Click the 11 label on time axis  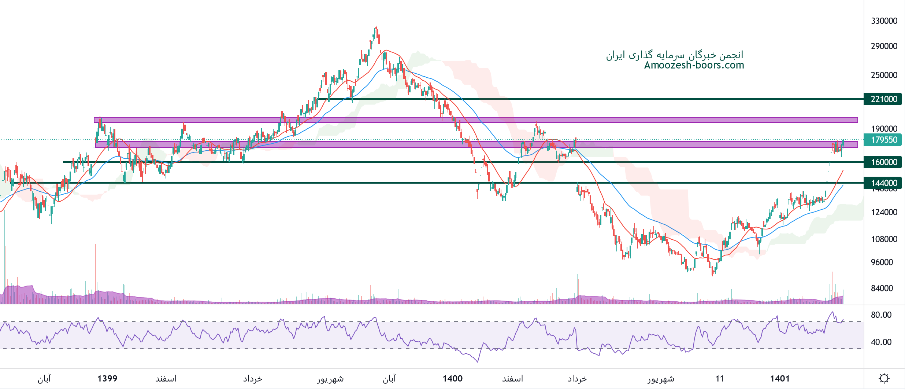coord(720,378)
